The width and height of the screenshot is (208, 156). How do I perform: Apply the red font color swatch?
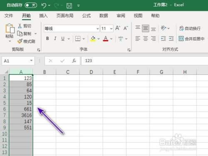tap(106, 39)
